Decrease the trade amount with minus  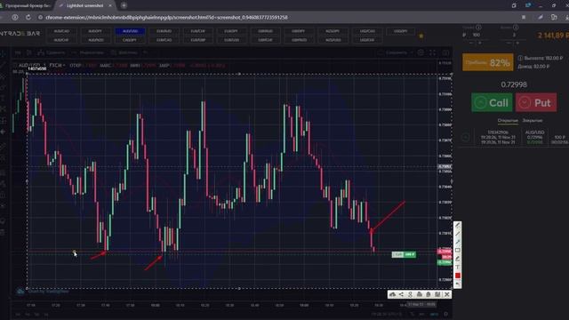[x=471, y=43]
